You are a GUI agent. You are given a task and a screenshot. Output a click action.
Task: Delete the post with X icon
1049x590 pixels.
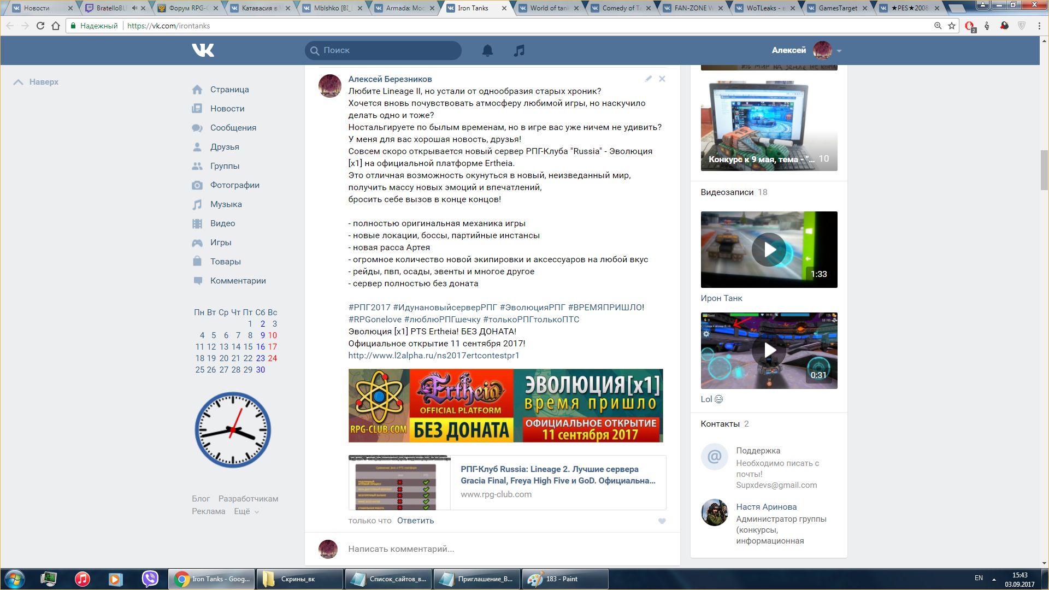click(662, 79)
